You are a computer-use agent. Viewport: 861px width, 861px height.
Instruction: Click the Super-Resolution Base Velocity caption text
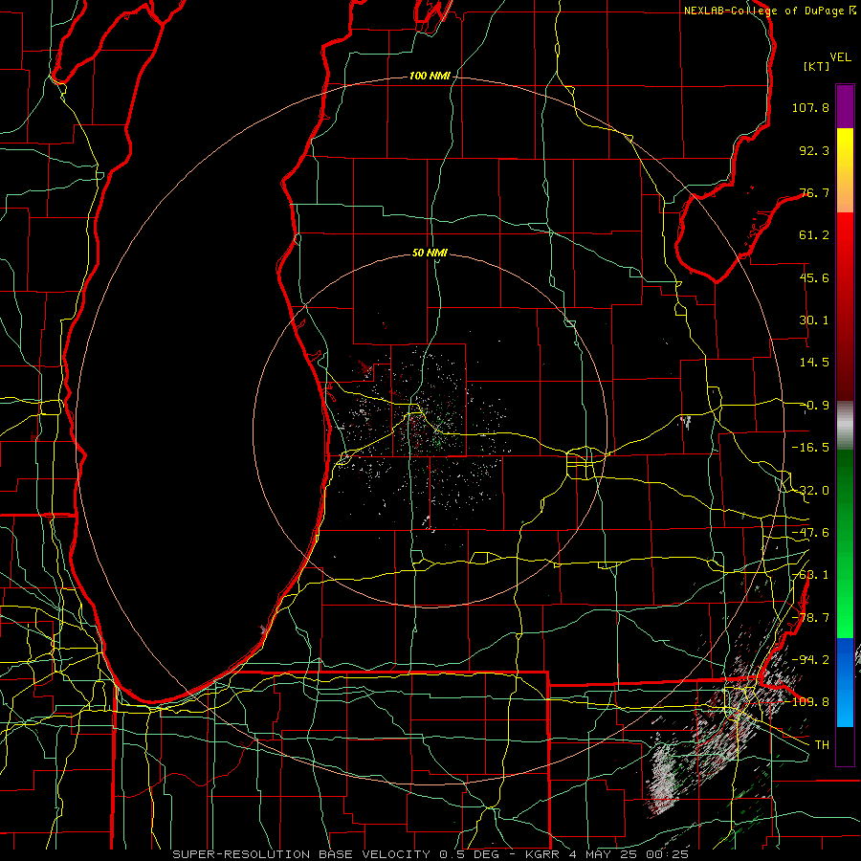click(x=430, y=854)
